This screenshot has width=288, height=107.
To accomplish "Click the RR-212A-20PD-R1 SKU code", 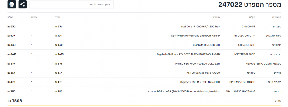I will [x=244, y=36].
